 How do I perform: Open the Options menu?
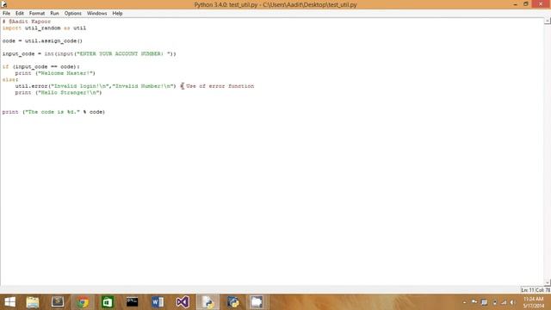72,14
